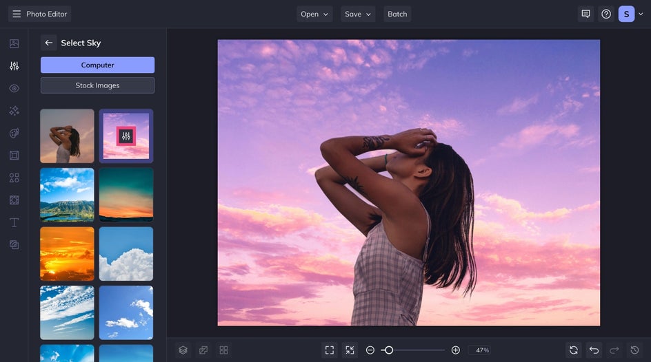
Task: Select the Computer button
Action: (97, 65)
